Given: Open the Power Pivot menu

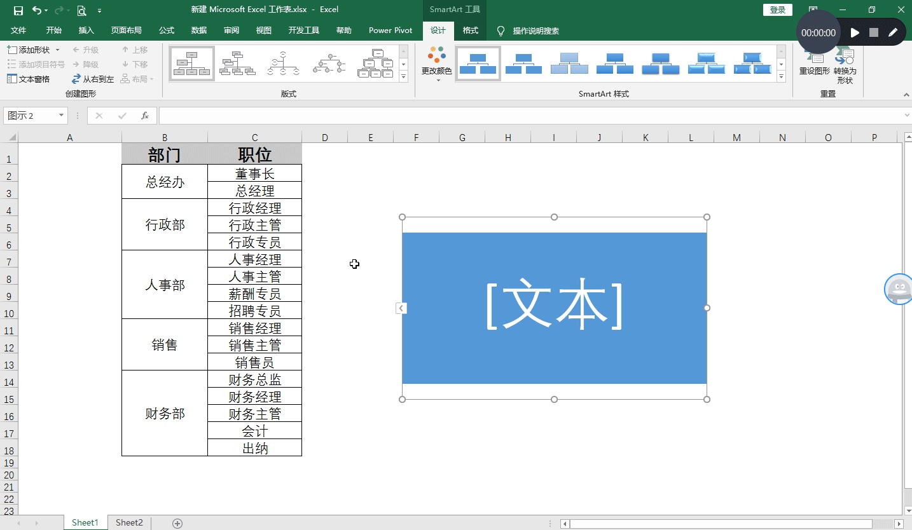Looking at the screenshot, I should tap(389, 30).
